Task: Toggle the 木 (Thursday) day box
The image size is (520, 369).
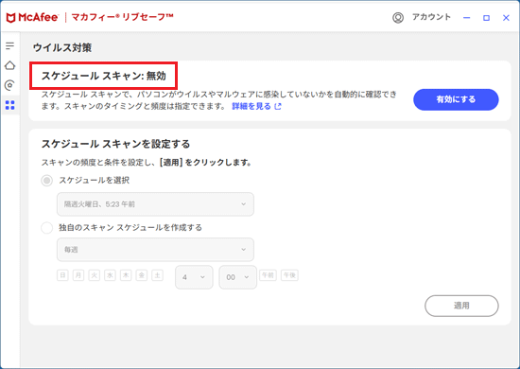Action: (x=126, y=275)
